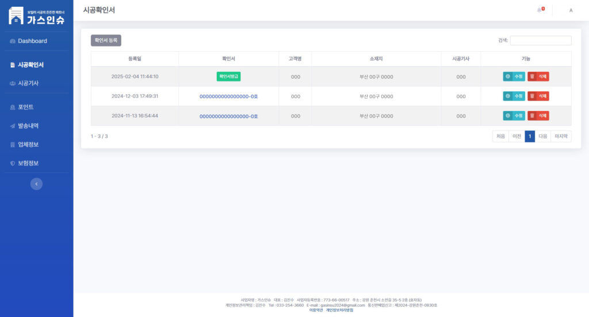Click 삭제 button for the 2024-11-13 row

pyautogui.click(x=538, y=115)
